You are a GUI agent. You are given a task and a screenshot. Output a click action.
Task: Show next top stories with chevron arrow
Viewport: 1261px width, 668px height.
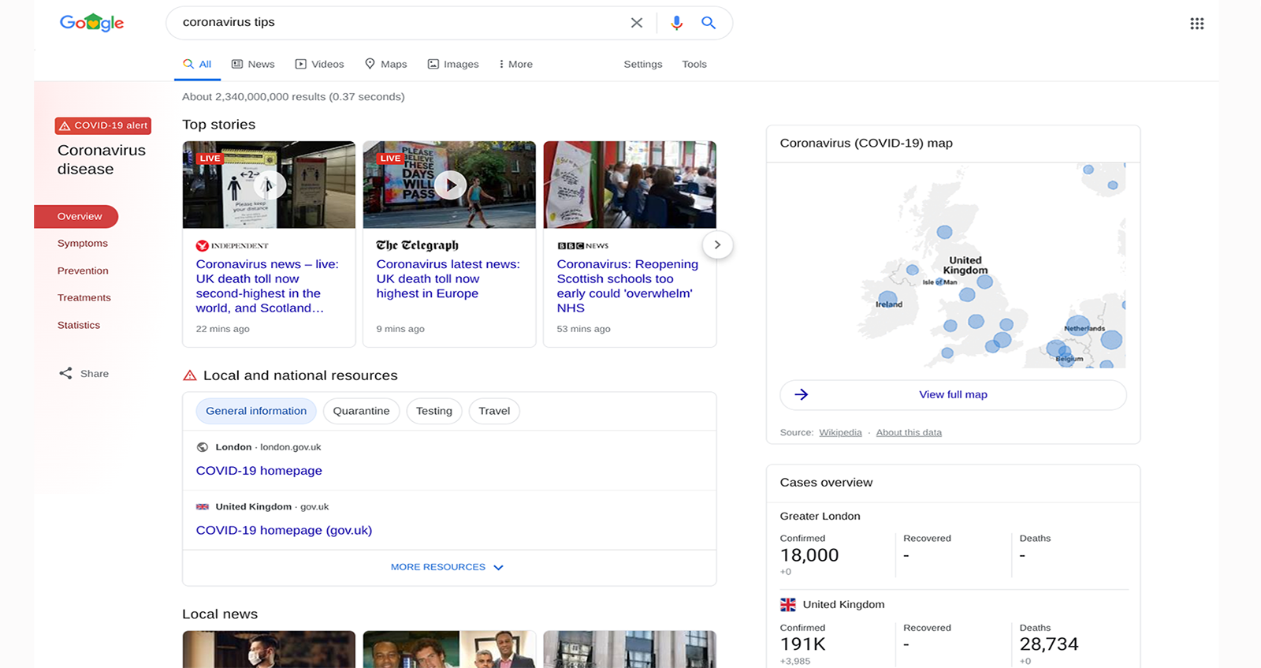click(x=717, y=245)
